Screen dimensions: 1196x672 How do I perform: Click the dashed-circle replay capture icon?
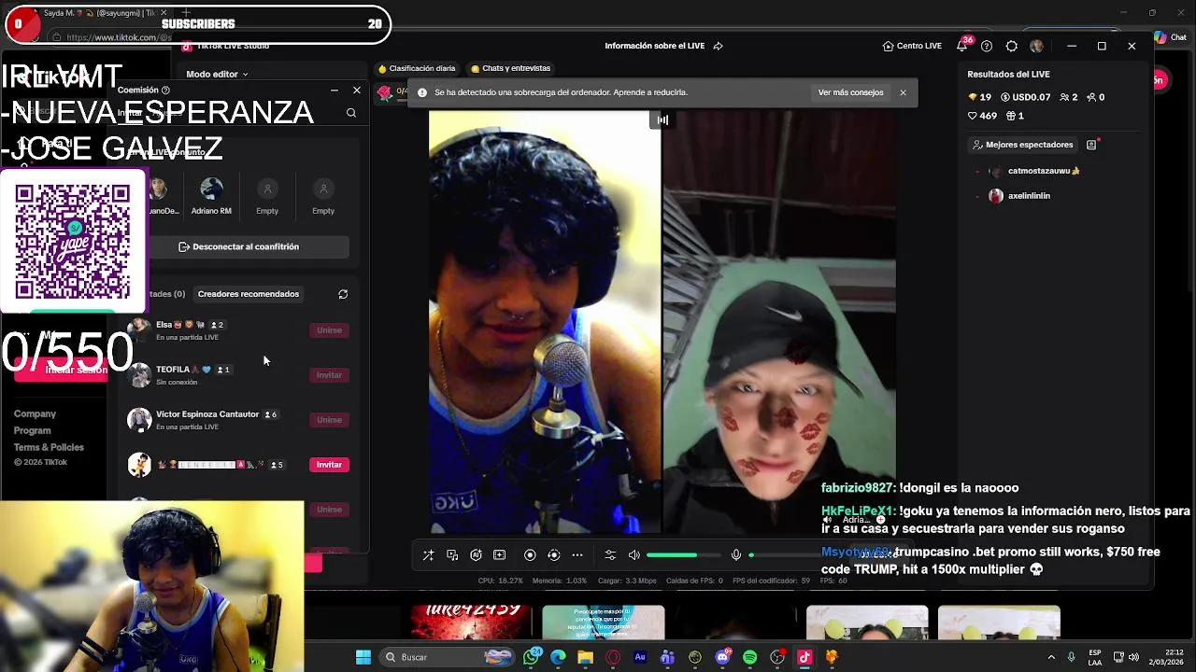(x=553, y=555)
